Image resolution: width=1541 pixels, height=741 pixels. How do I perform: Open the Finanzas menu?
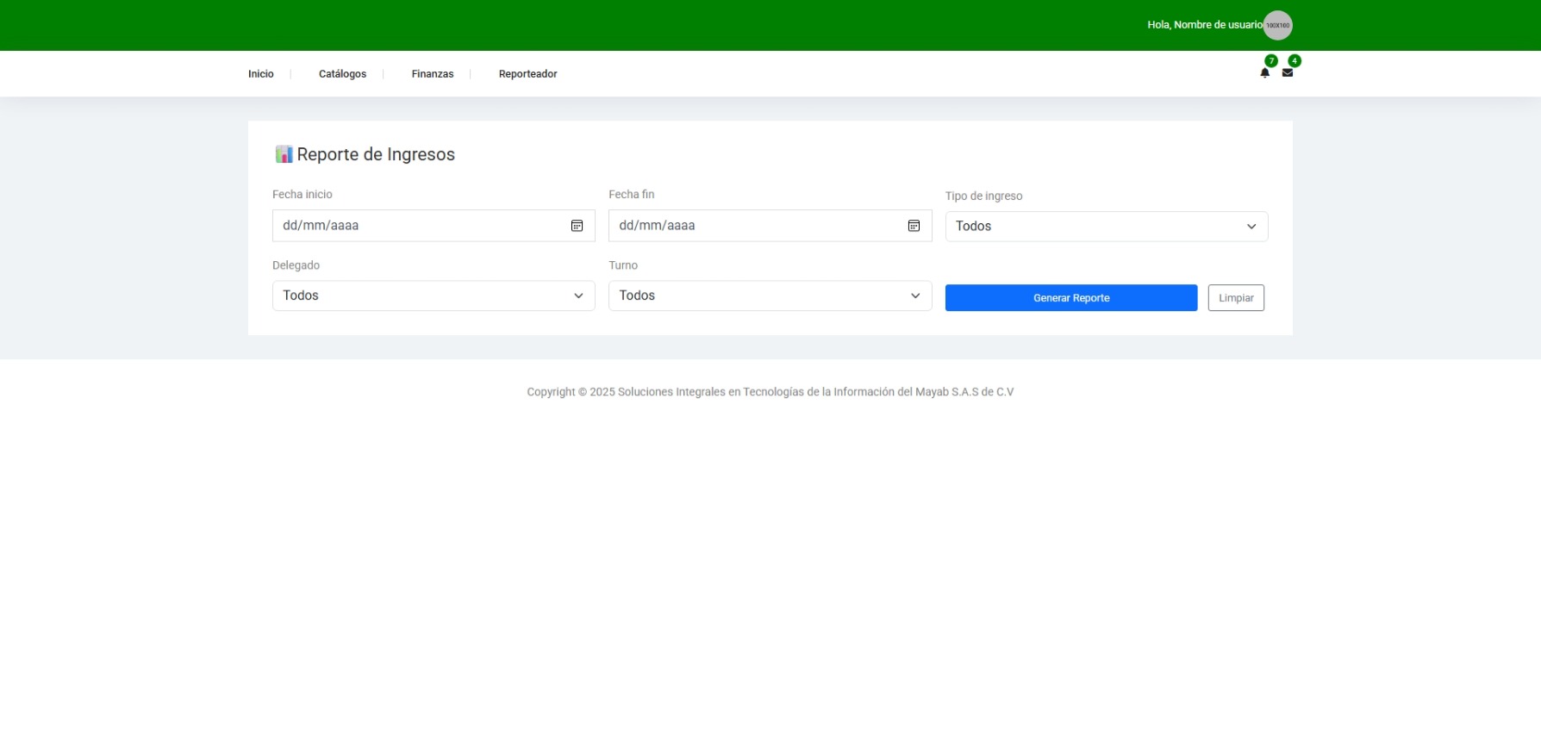pos(432,74)
